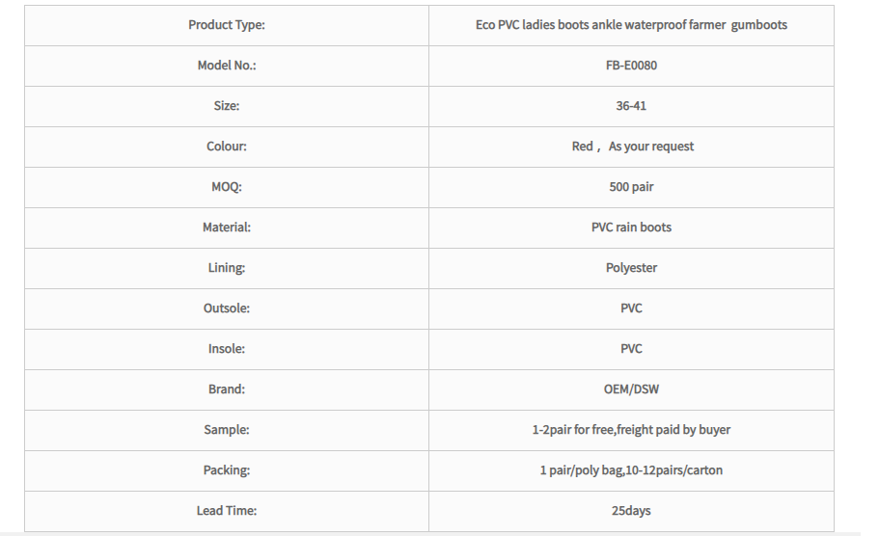Select the 500 pair value
The width and height of the screenshot is (879, 536).
[x=631, y=187]
